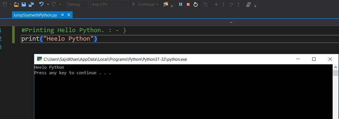The height and width of the screenshot is (119, 339).
Task: Open the toolbar overflow options at far right
Action: click(255, 5)
